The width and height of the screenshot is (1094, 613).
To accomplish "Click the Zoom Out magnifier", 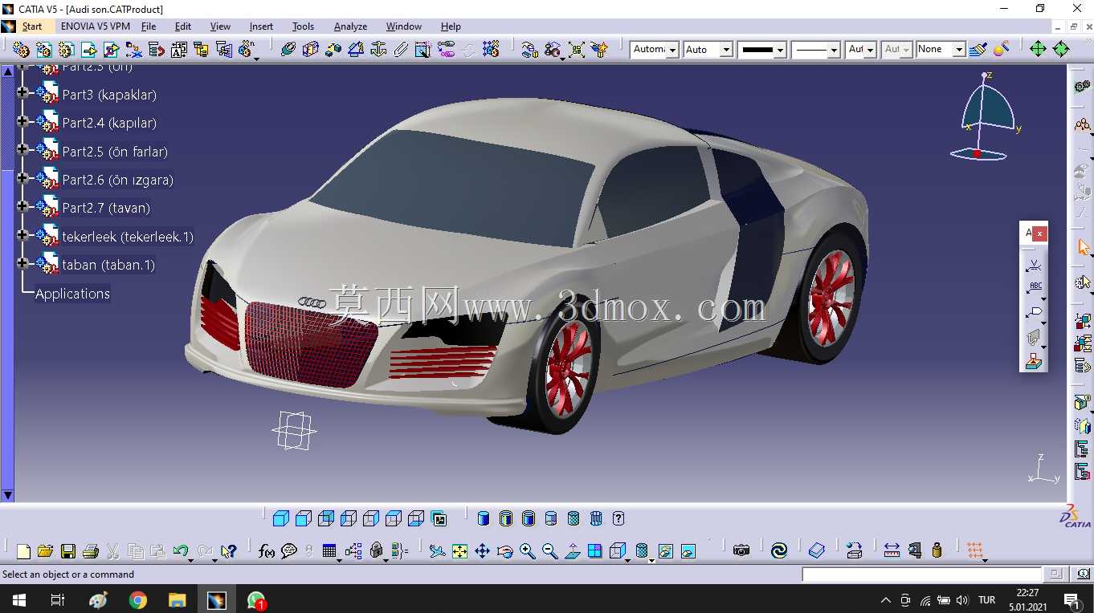I will 549,551.
